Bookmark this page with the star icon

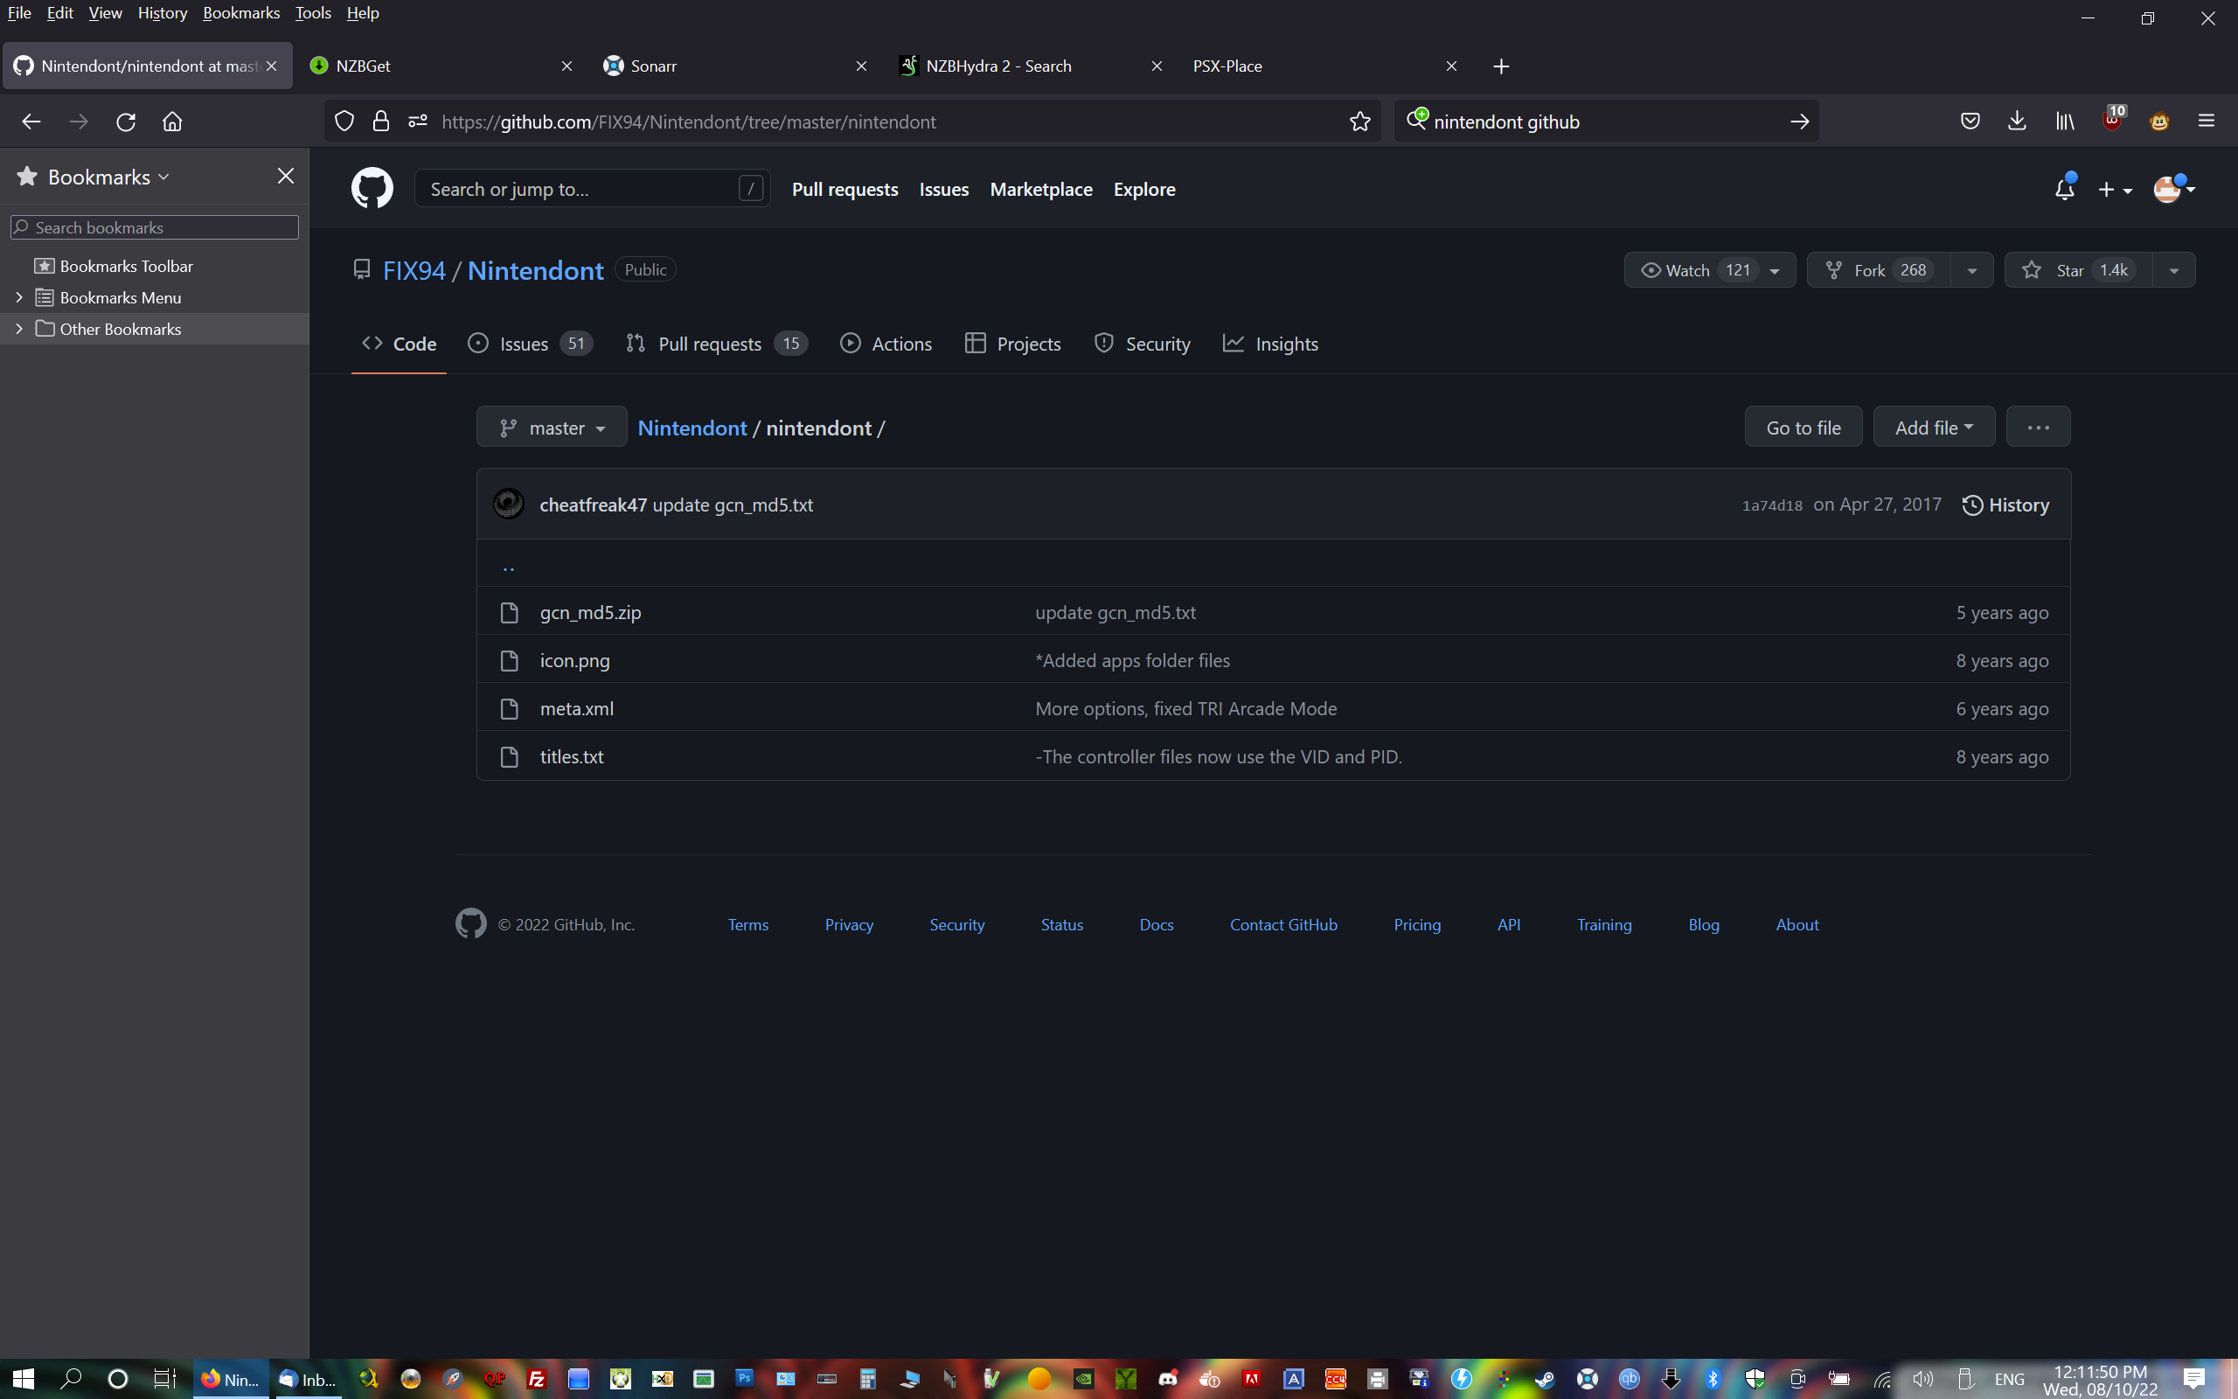pyautogui.click(x=1359, y=122)
